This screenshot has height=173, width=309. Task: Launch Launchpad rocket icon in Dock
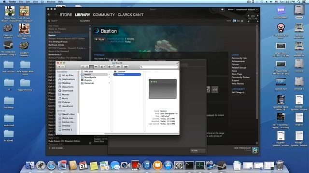(41, 165)
